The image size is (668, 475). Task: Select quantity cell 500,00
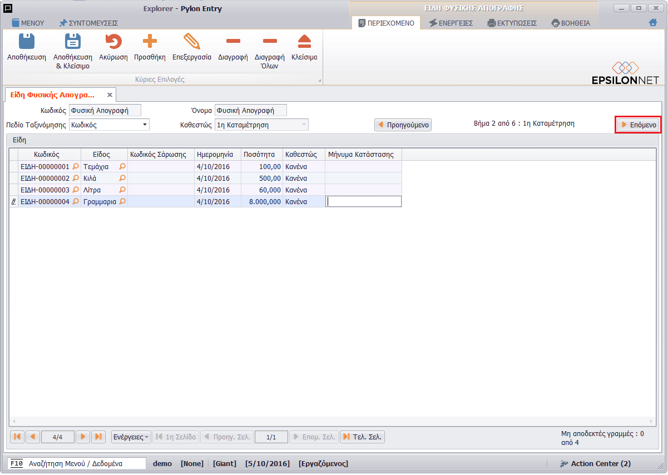tap(262, 178)
